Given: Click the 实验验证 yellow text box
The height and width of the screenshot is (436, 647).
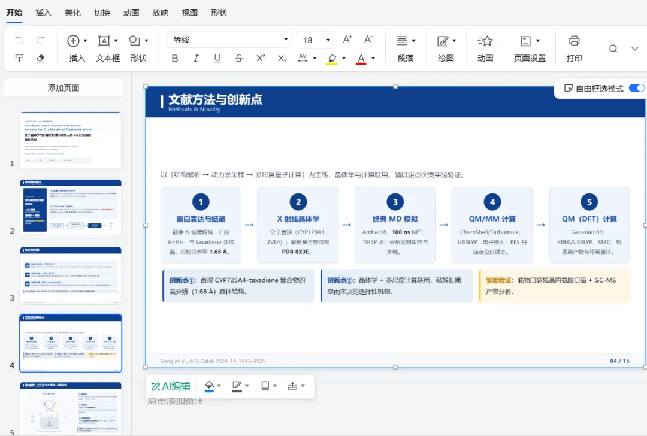Looking at the screenshot, I should coord(555,286).
